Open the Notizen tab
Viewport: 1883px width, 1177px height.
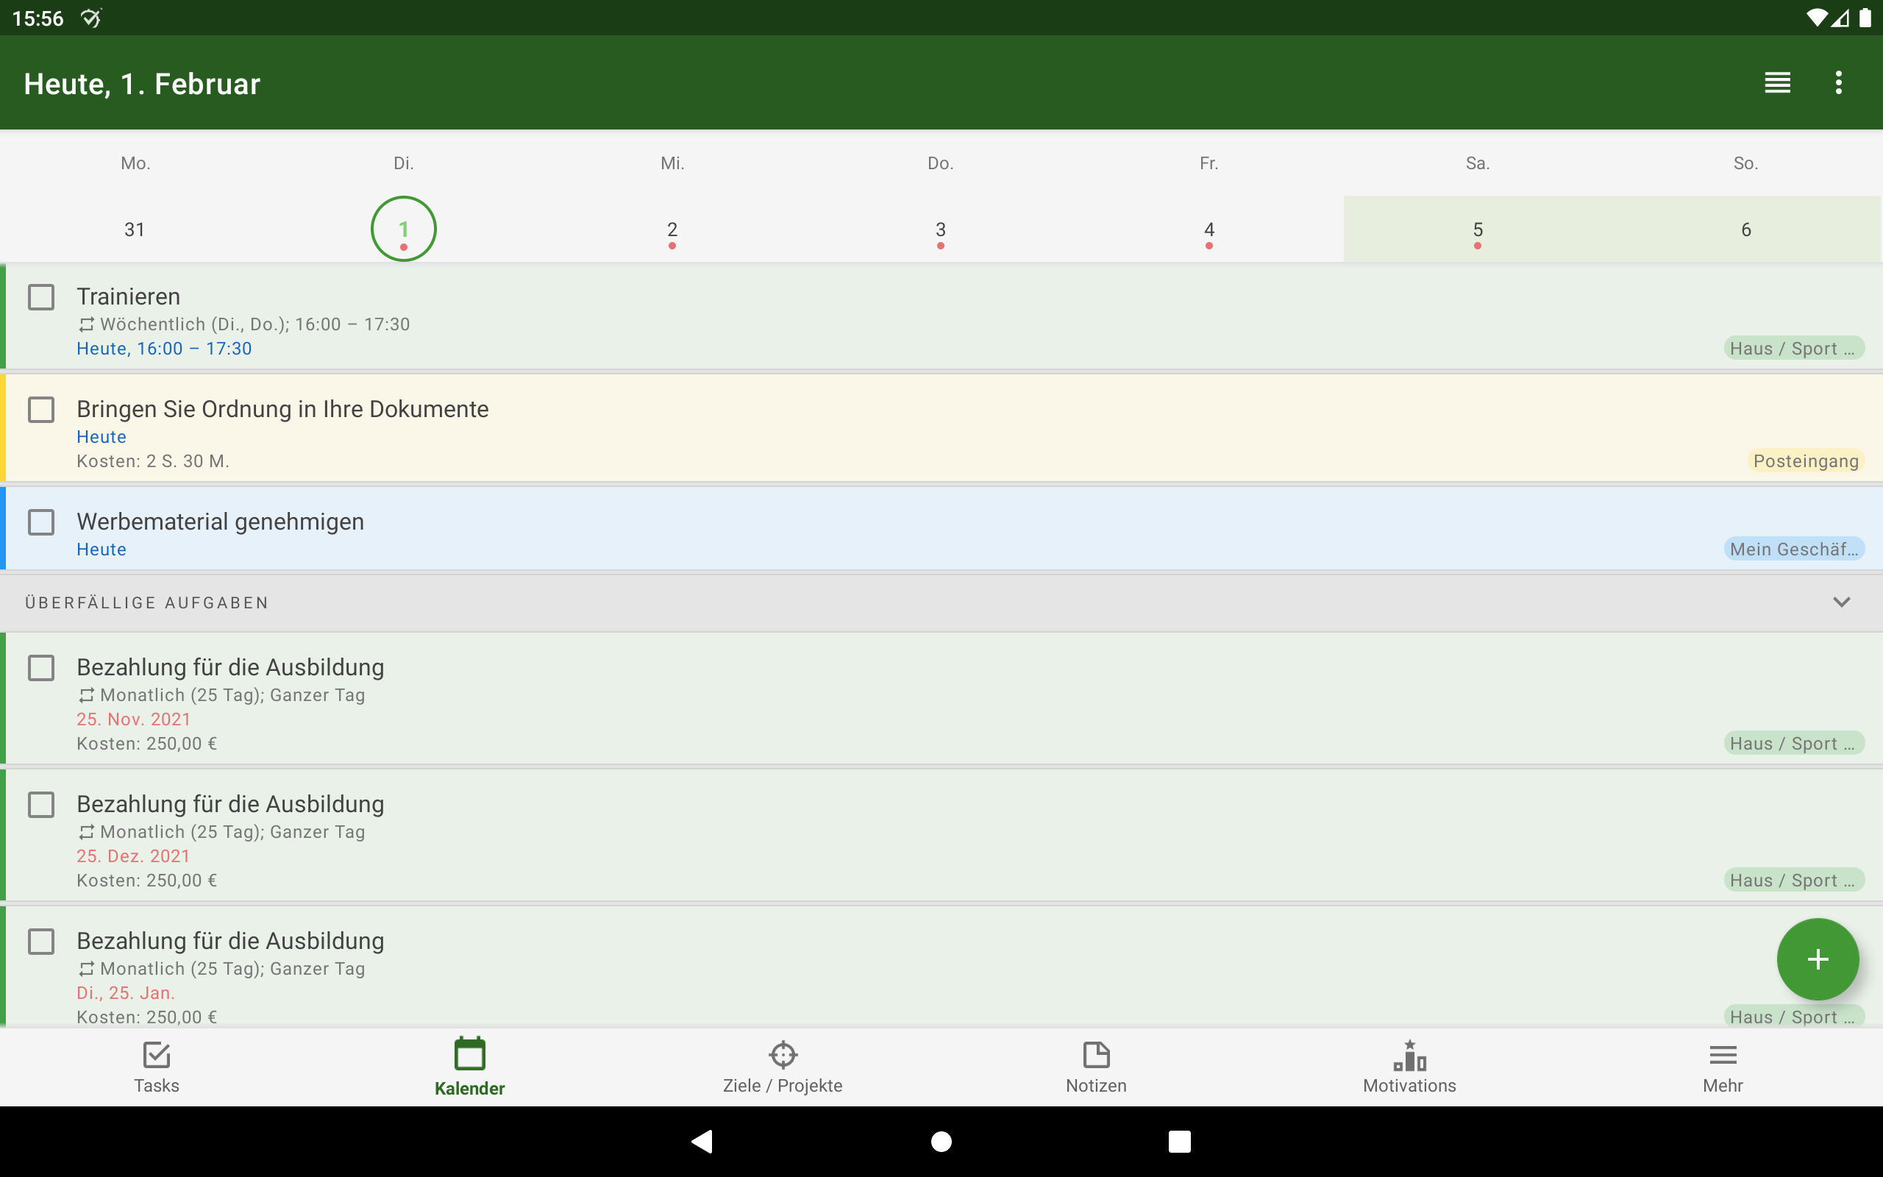click(x=1097, y=1067)
